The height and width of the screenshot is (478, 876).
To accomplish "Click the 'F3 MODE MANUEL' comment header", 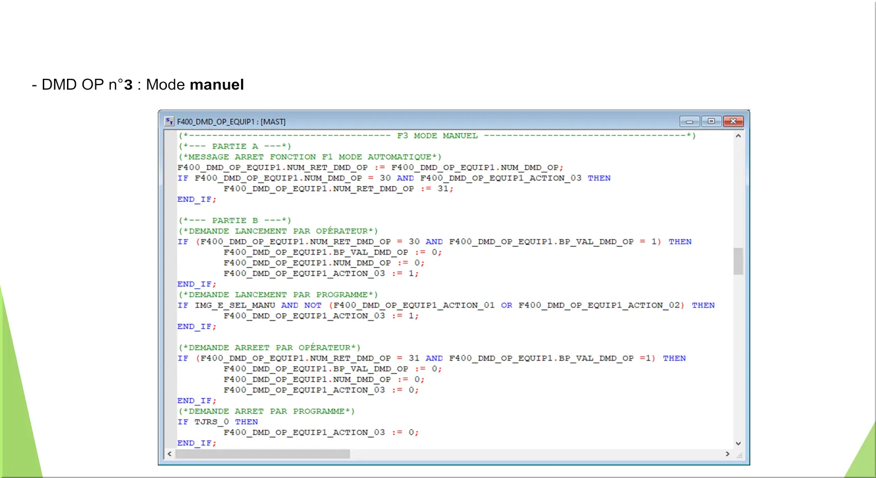I will pos(437,136).
